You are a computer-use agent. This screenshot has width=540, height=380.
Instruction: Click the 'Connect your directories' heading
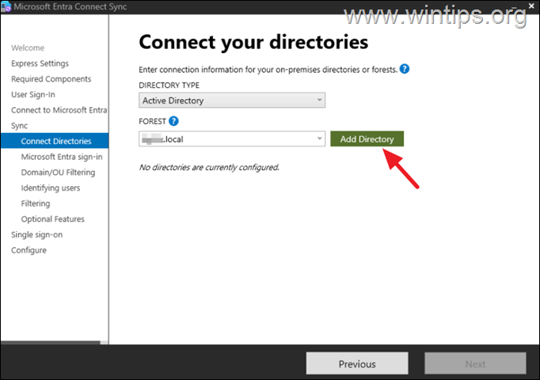(253, 42)
